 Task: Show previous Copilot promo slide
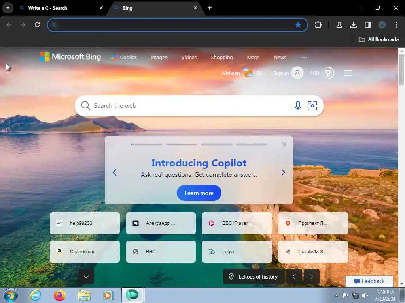(115, 172)
